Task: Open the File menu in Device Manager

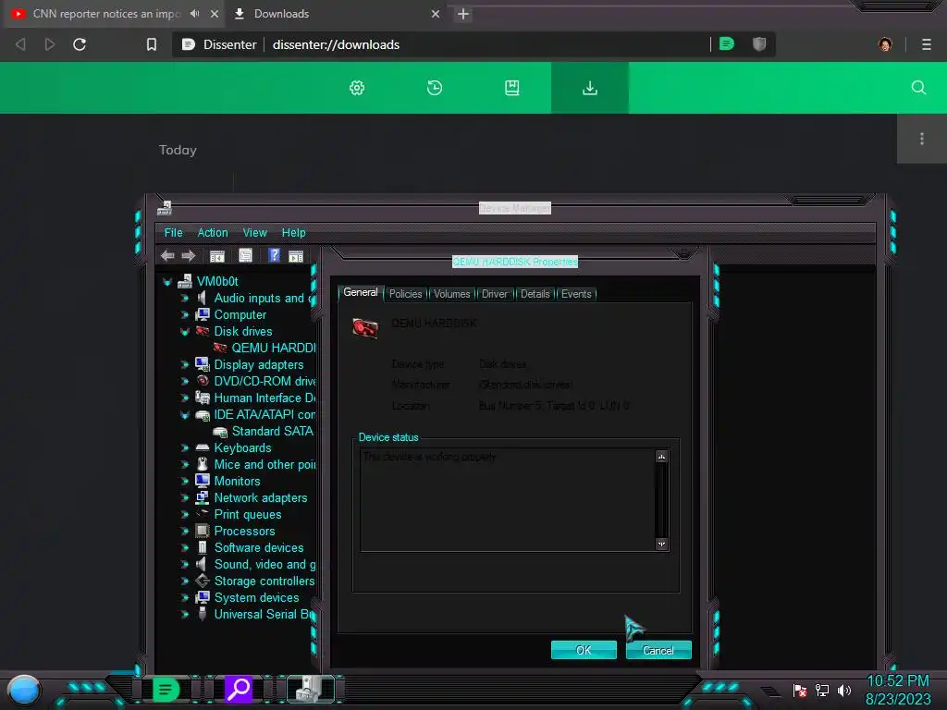Action: pyautogui.click(x=173, y=232)
